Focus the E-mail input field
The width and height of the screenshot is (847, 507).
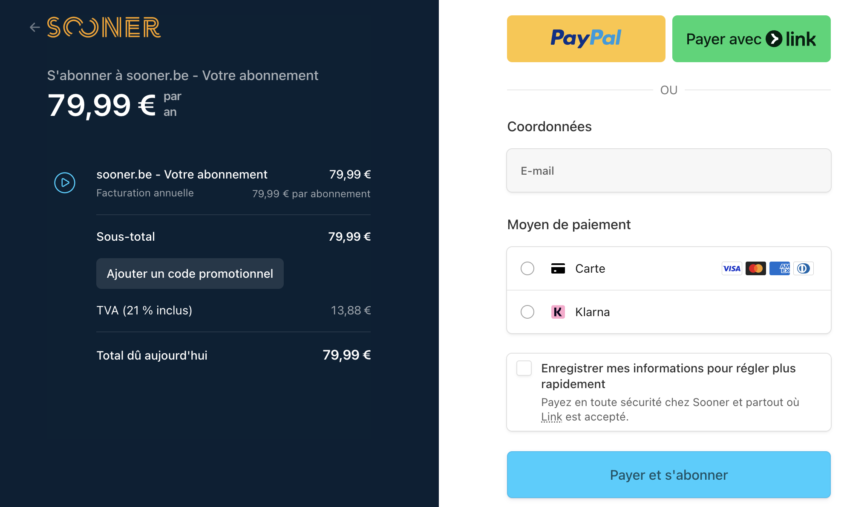click(x=668, y=170)
